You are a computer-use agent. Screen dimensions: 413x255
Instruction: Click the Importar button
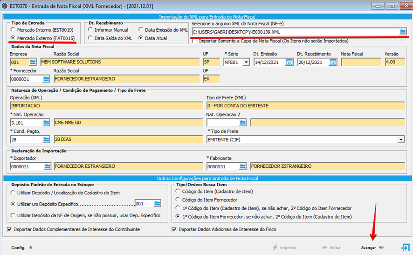[x=284, y=248]
